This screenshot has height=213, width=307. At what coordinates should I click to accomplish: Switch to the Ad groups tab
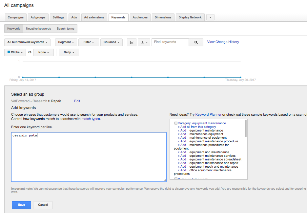(x=38, y=17)
